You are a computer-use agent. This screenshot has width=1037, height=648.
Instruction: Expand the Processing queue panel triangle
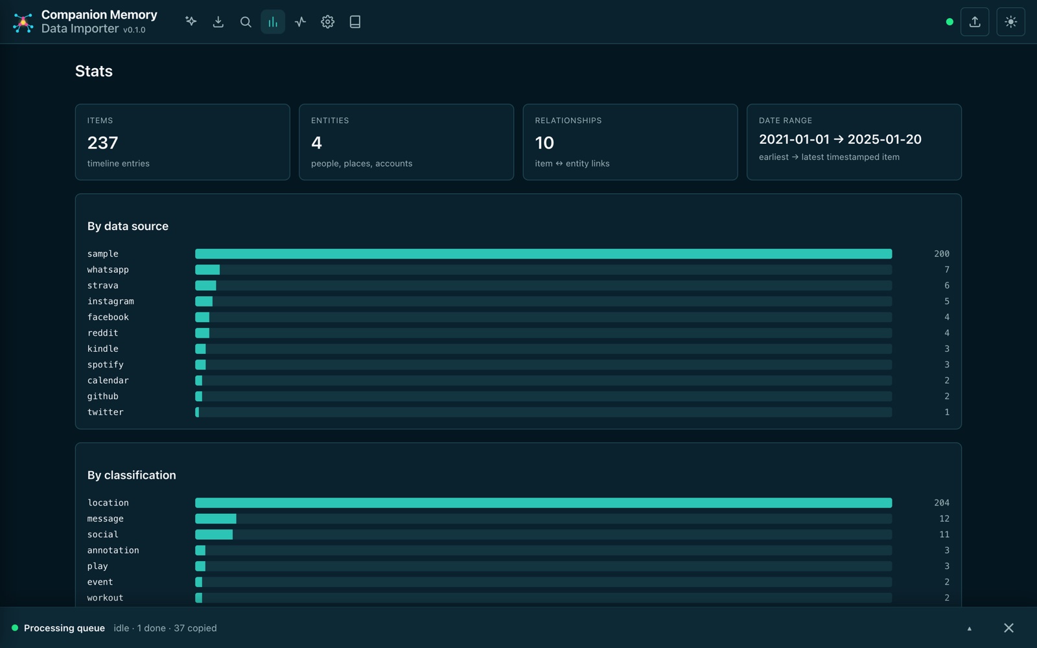pos(970,628)
